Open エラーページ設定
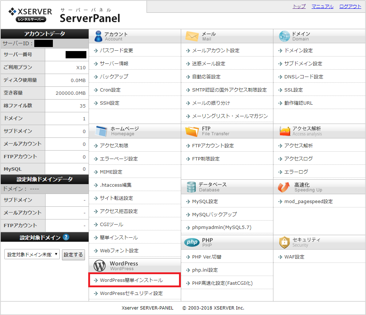This screenshot has height=315, width=366. [119, 159]
